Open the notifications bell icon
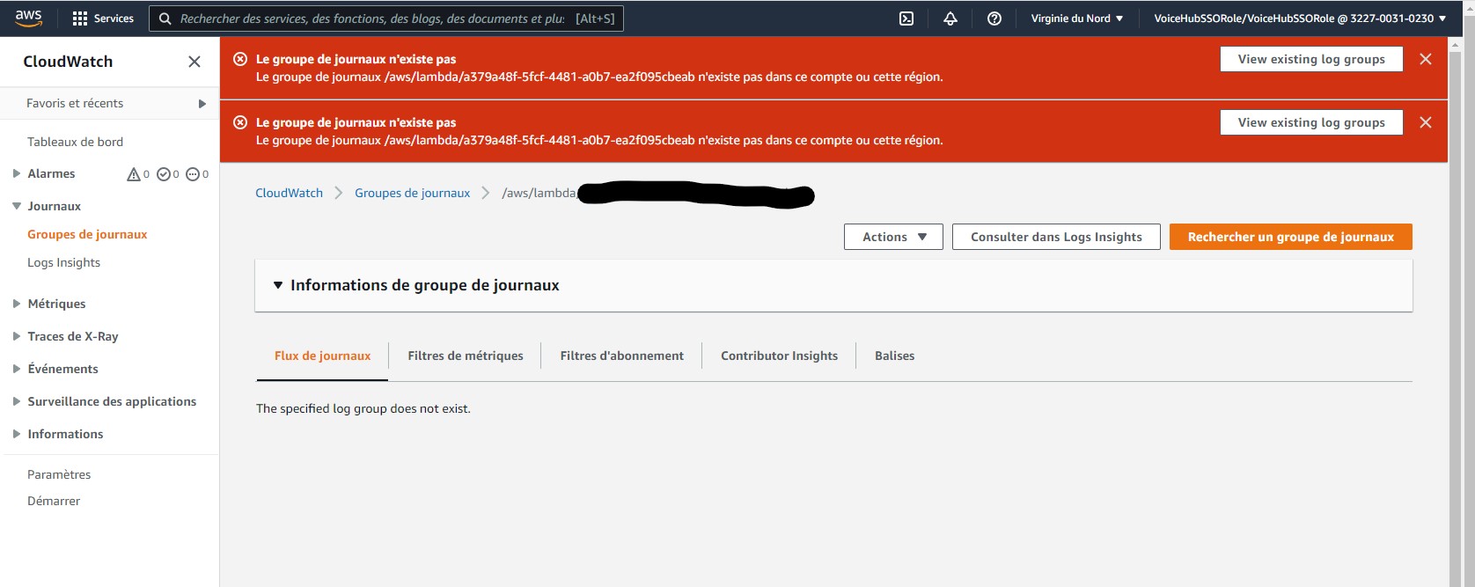 (x=950, y=18)
